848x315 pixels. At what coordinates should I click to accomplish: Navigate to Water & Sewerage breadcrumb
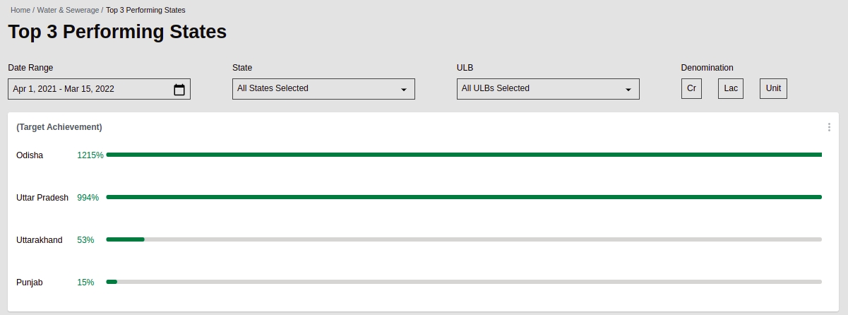[x=68, y=10]
